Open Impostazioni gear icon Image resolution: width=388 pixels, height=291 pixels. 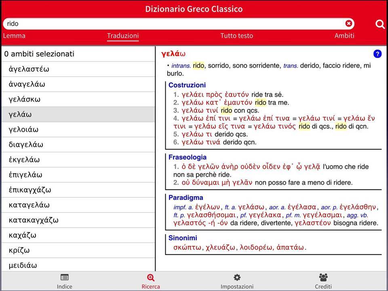[x=237, y=277]
